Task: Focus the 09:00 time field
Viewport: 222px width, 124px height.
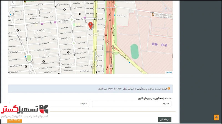Action: point(50,104)
